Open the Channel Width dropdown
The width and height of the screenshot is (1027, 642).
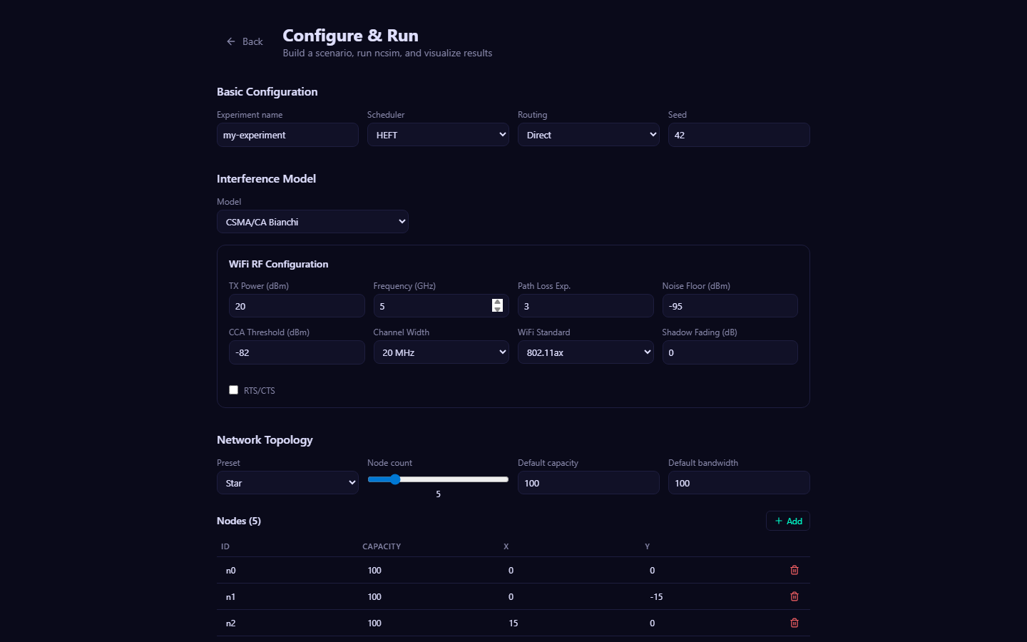tap(441, 352)
